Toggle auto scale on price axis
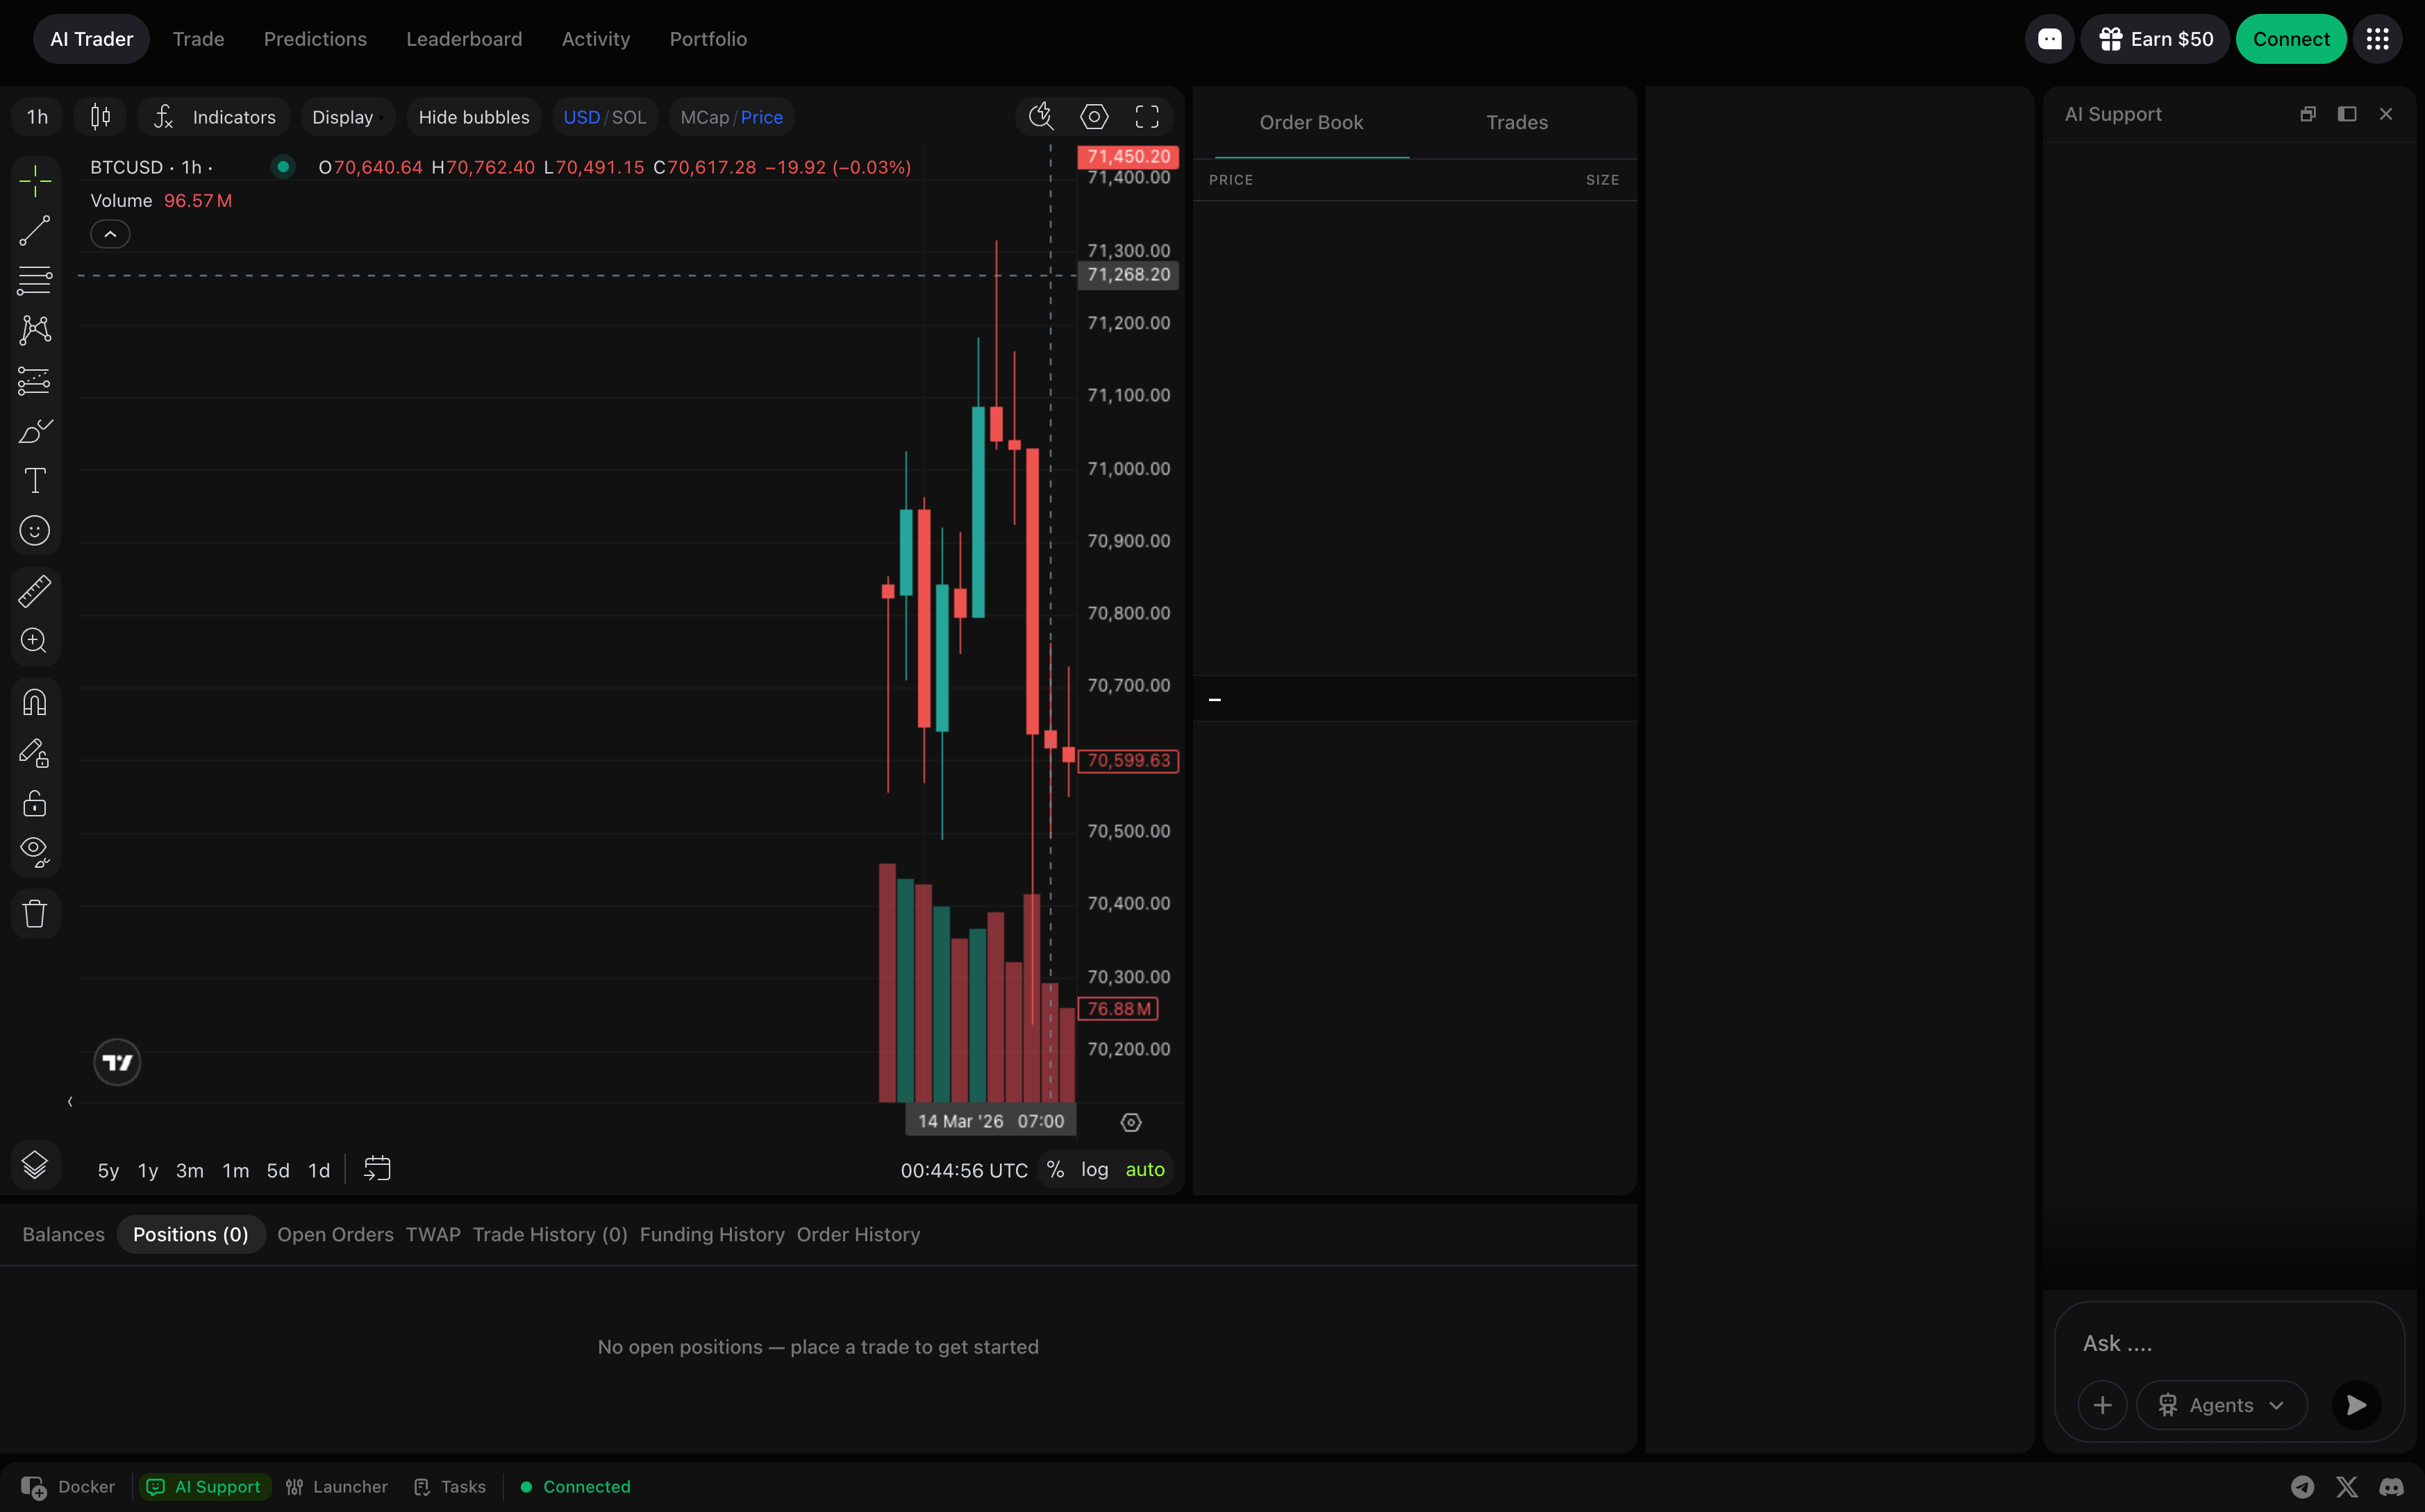Viewport: 2425px width, 1512px height. pos(1145,1170)
